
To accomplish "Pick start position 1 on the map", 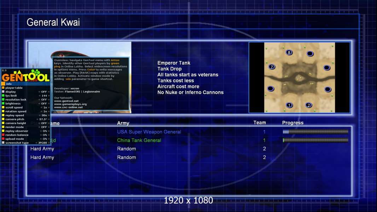I will (x=289, y=105).
